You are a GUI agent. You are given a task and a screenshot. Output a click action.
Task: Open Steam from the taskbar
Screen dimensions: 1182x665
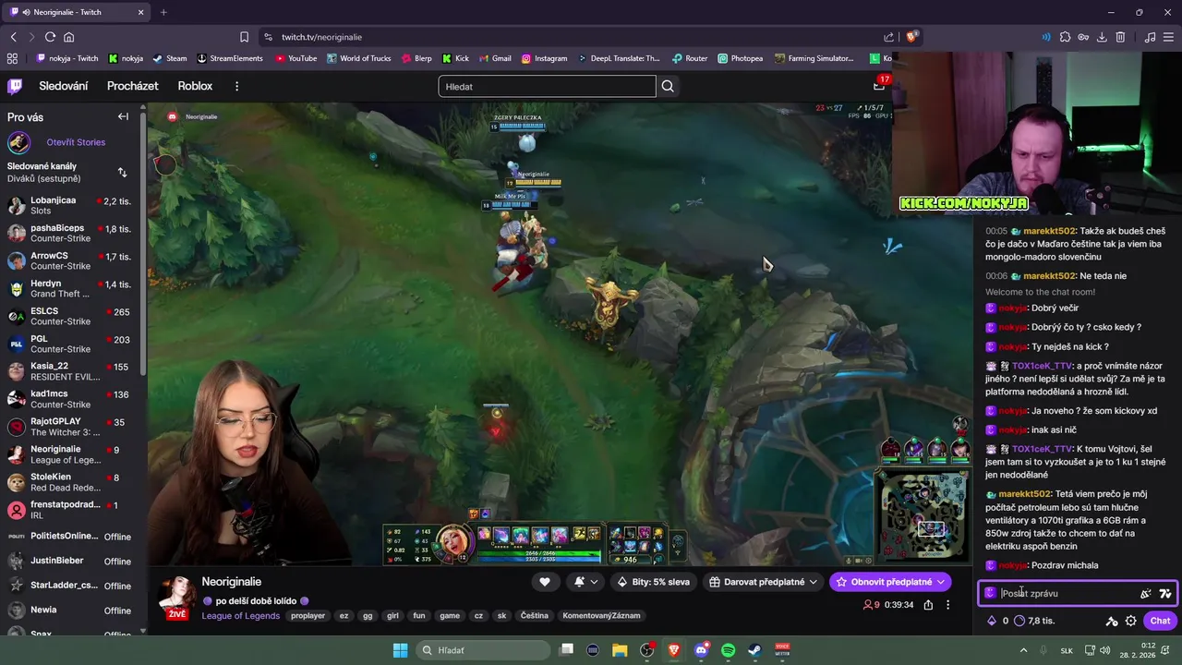pyautogui.click(x=754, y=650)
